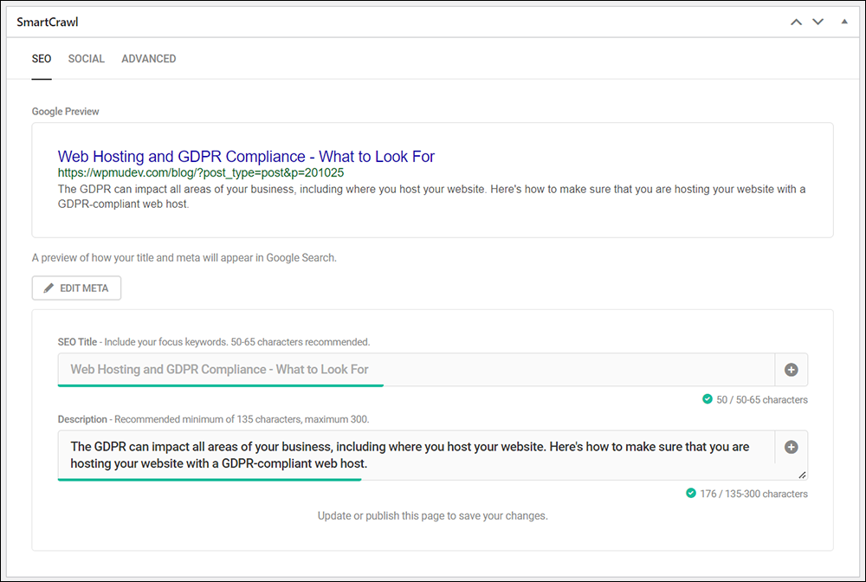The height and width of the screenshot is (582, 866).
Task: Click the SEO Title field label
Action: pyautogui.click(x=77, y=342)
